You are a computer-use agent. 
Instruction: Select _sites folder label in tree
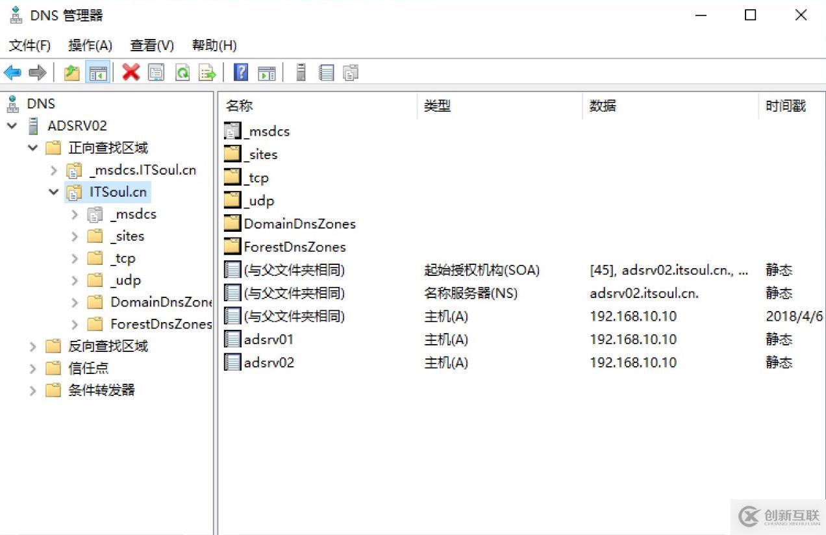pyautogui.click(x=127, y=236)
